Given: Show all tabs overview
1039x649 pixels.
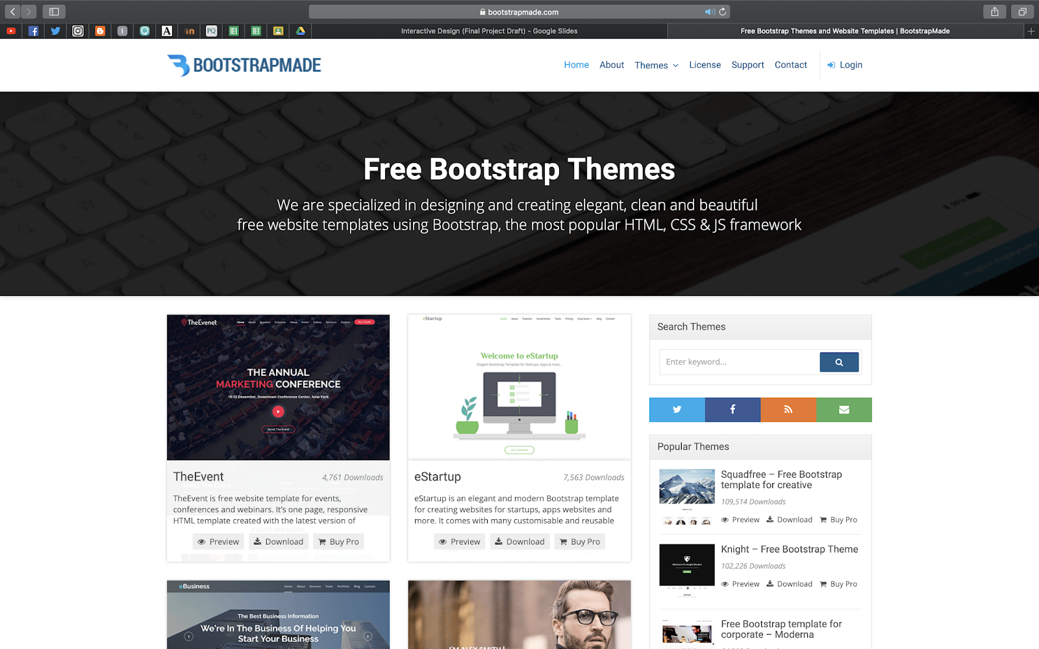Looking at the screenshot, I should tap(1022, 12).
